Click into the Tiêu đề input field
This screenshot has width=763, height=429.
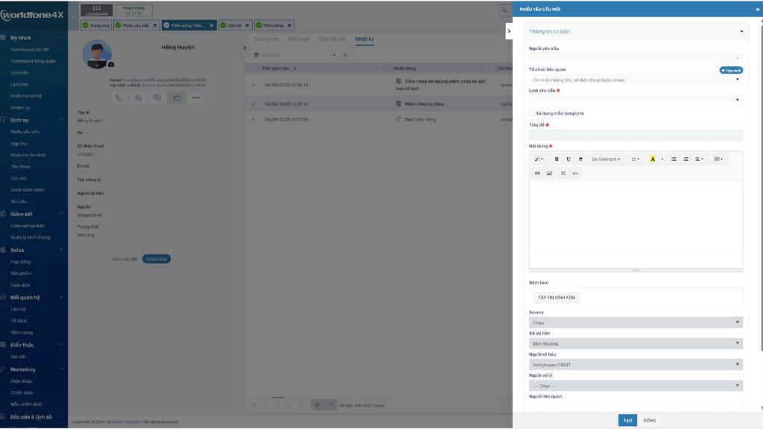pos(636,135)
